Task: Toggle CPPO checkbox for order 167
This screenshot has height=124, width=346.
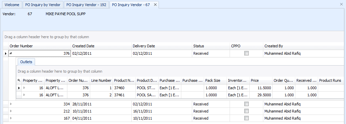Action: pos(246,118)
